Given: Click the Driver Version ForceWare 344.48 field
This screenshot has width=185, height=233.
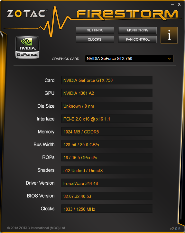Looking at the screenshot, I should [107, 183].
